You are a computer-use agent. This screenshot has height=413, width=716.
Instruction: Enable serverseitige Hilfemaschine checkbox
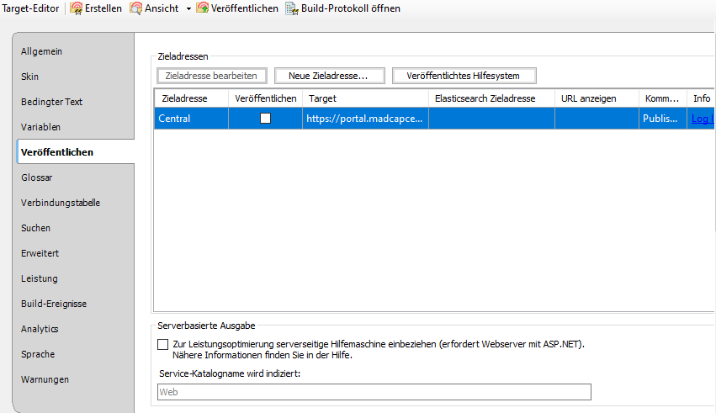pos(162,344)
